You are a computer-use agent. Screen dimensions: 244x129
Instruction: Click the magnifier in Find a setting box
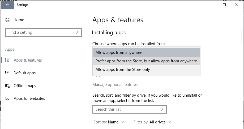coord(78,32)
